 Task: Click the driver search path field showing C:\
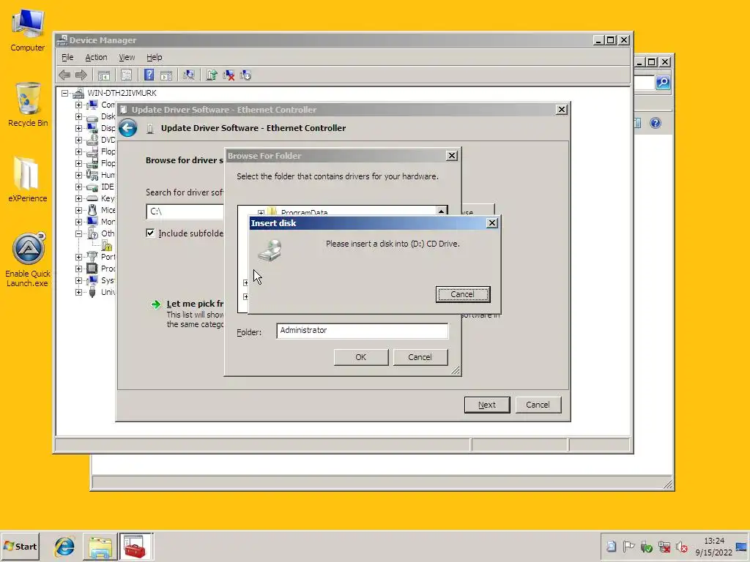tap(185, 211)
